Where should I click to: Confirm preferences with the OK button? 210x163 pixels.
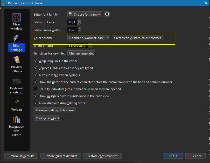tap(173, 156)
